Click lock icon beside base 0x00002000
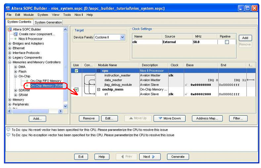Screen dimensions: 261x168 pyautogui.click(x=186, y=94)
